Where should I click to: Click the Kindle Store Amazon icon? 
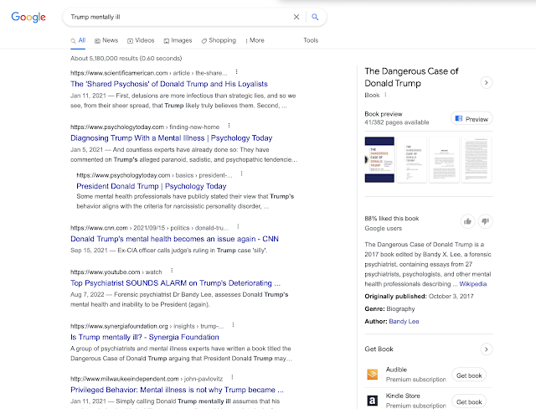pos(372,401)
